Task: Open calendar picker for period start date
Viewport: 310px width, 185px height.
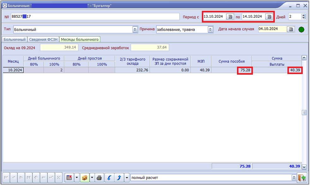Action: [x=230, y=17]
